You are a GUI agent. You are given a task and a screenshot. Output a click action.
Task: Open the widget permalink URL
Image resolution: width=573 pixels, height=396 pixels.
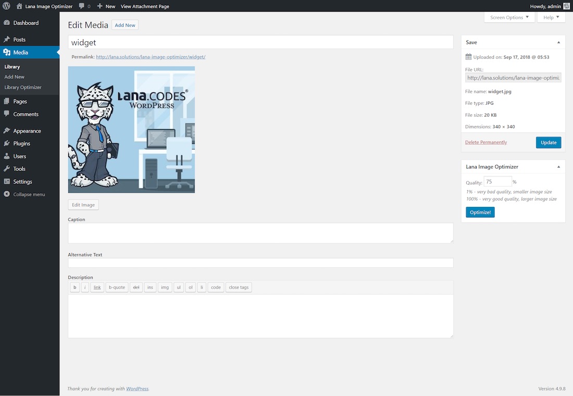pos(151,57)
